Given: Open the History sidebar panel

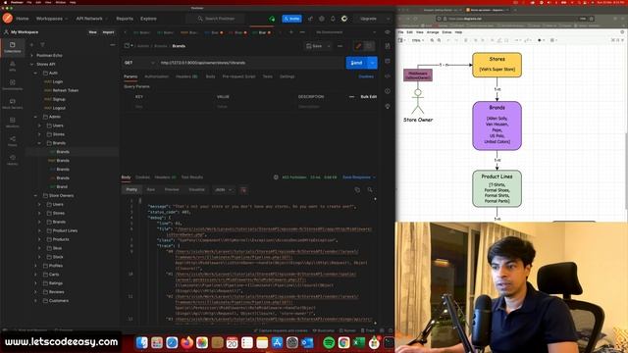Looking at the screenshot, I should [x=13, y=159].
